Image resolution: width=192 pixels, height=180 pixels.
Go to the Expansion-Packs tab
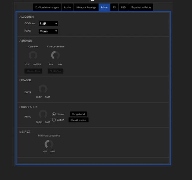click(141, 7)
